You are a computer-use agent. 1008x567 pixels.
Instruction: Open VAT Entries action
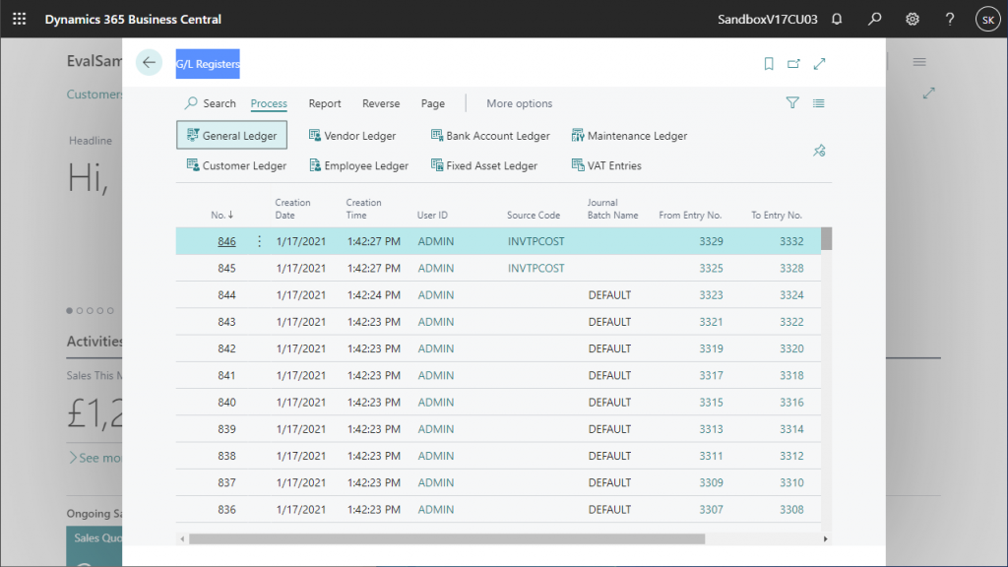(x=606, y=165)
